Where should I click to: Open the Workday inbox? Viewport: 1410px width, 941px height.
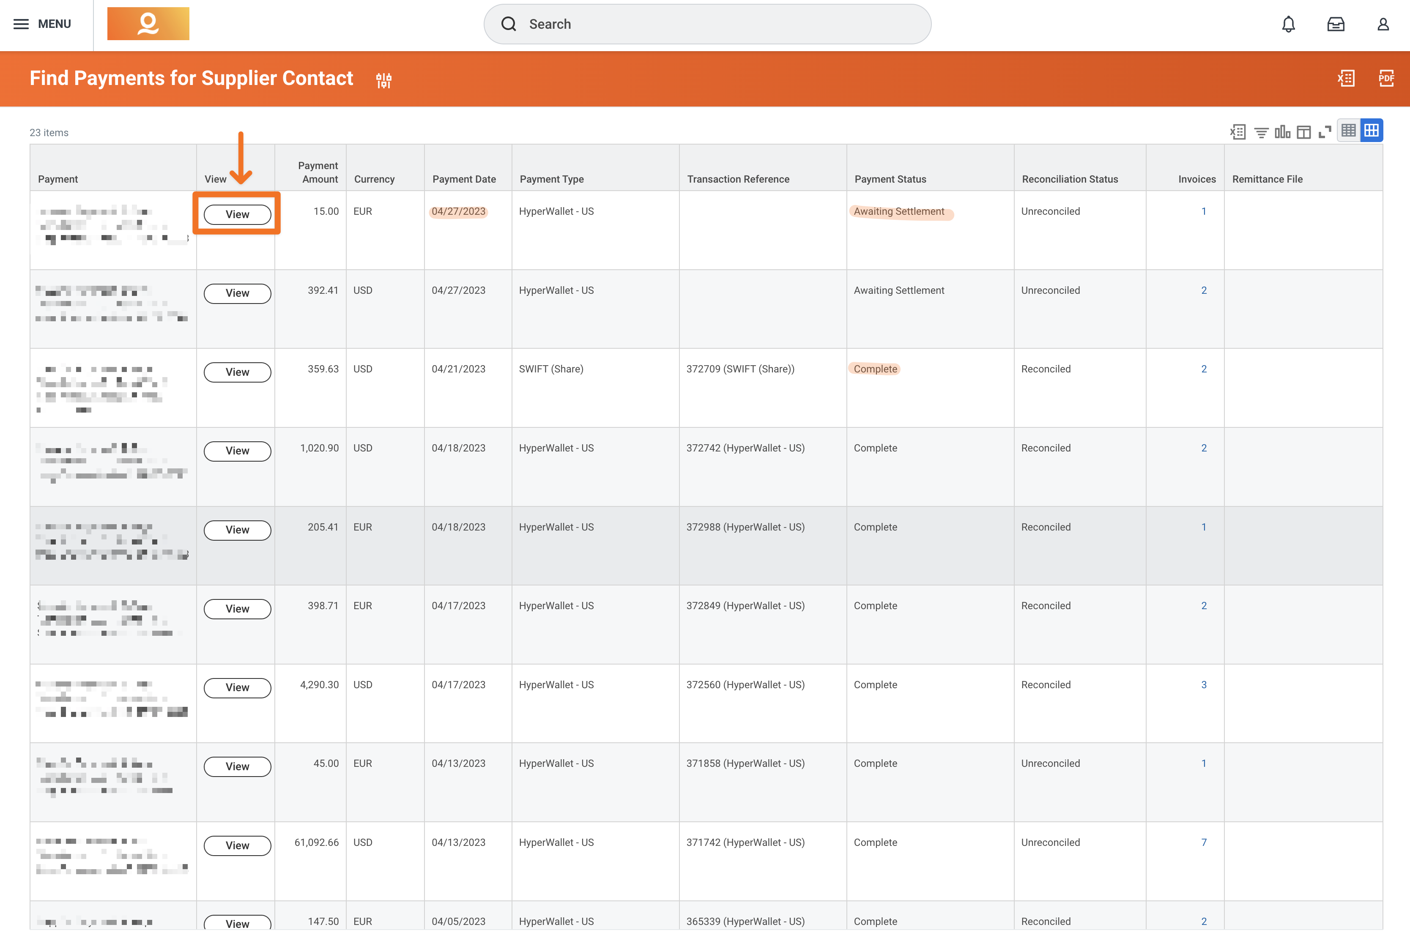(1336, 24)
